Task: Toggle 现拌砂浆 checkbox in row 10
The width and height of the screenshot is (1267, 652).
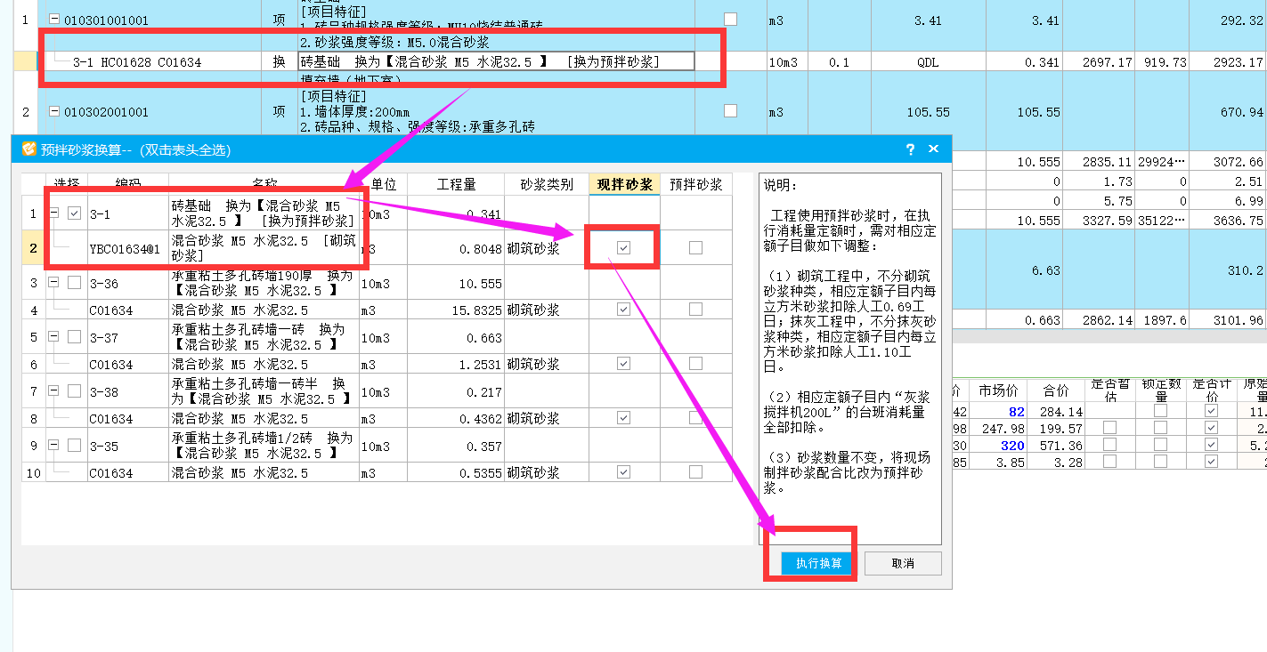Action: pos(623,472)
